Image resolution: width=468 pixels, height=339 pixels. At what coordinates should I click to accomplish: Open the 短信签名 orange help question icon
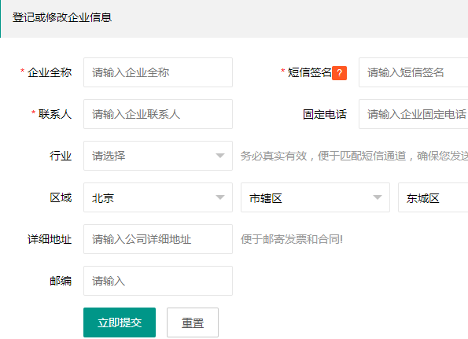point(339,73)
